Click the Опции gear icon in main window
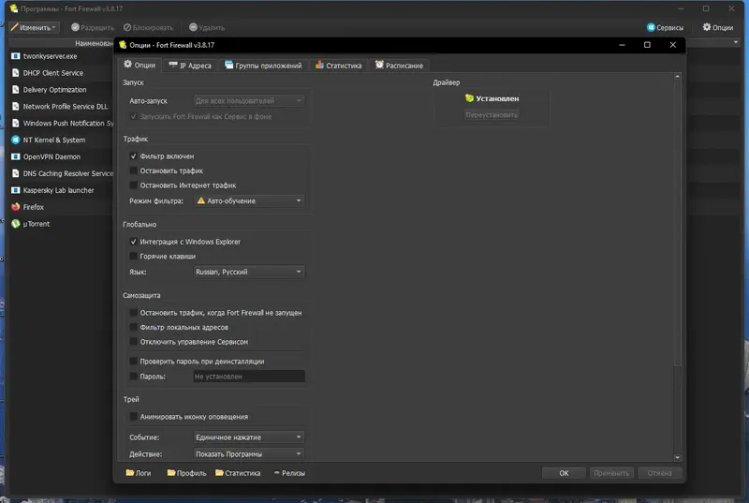Image resolution: width=749 pixels, height=503 pixels. click(x=707, y=27)
